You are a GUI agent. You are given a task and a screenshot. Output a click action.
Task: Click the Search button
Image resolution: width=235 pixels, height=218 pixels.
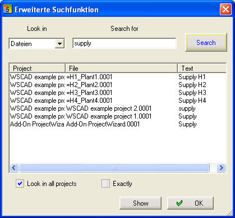pos(206,43)
